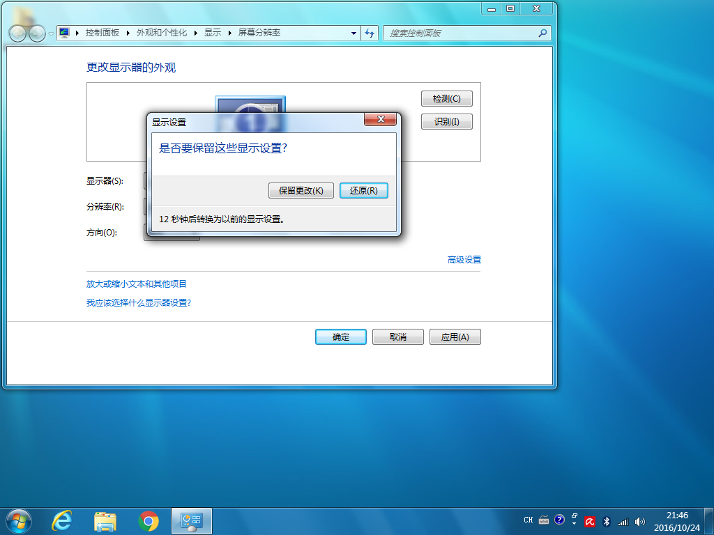Maximize the Screen Resolution window
Screen dimensions: 714x535
pyautogui.click(x=510, y=8)
